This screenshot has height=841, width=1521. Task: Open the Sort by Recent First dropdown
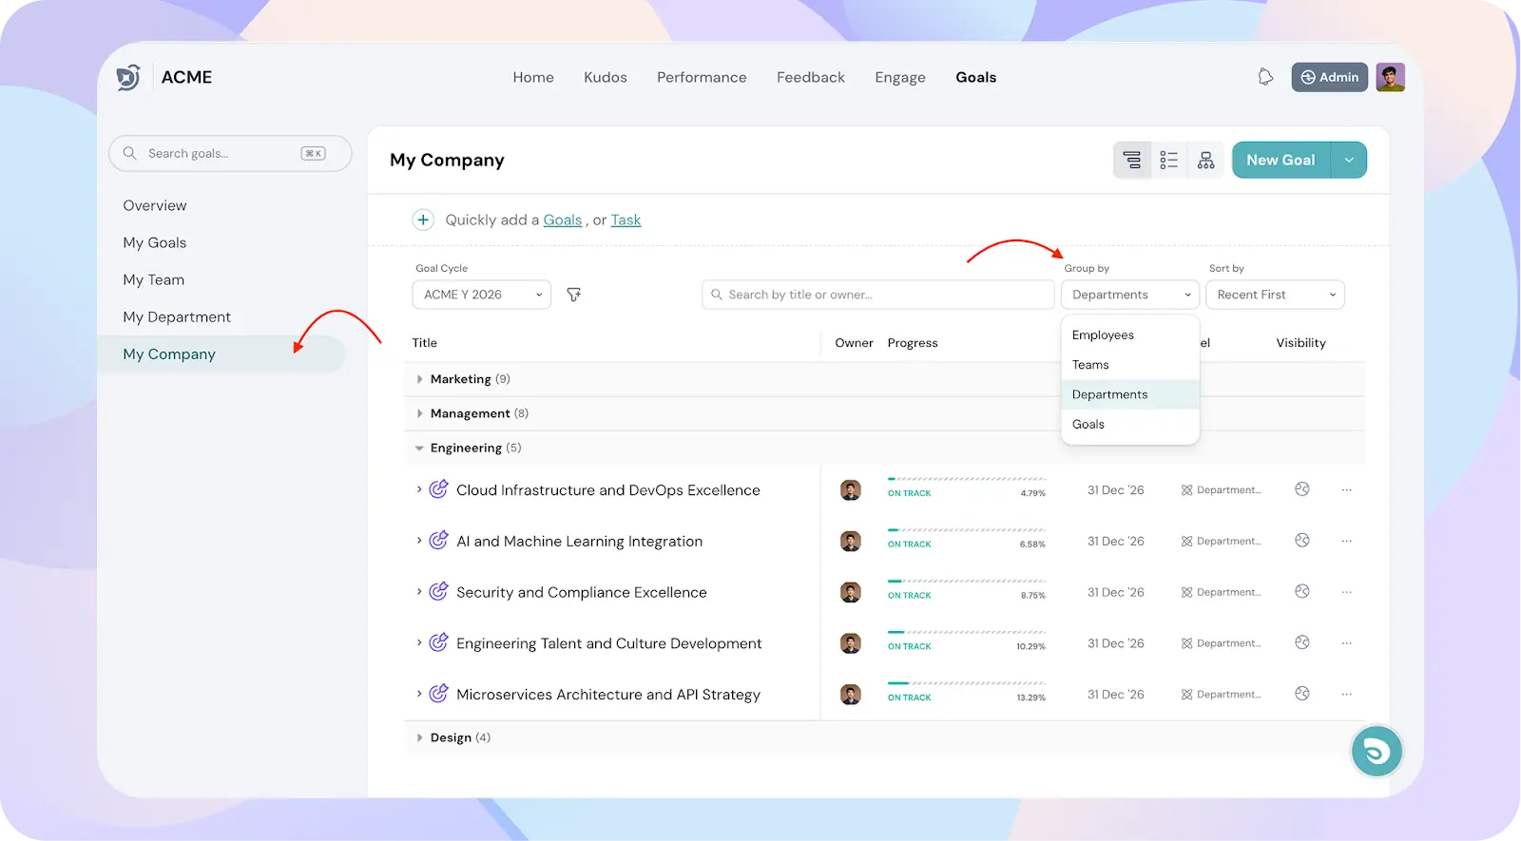[1274, 295]
